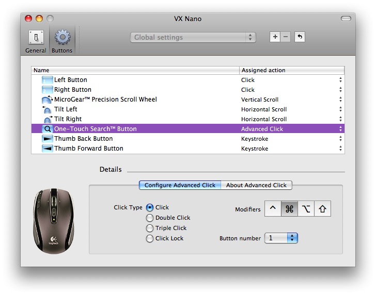
Task: Click the One-Touch Search magnifier icon
Action: pyautogui.click(x=47, y=129)
